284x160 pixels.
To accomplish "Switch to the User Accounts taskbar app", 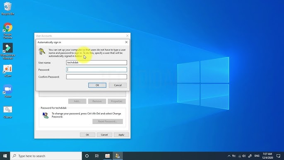I will click(x=118, y=156).
